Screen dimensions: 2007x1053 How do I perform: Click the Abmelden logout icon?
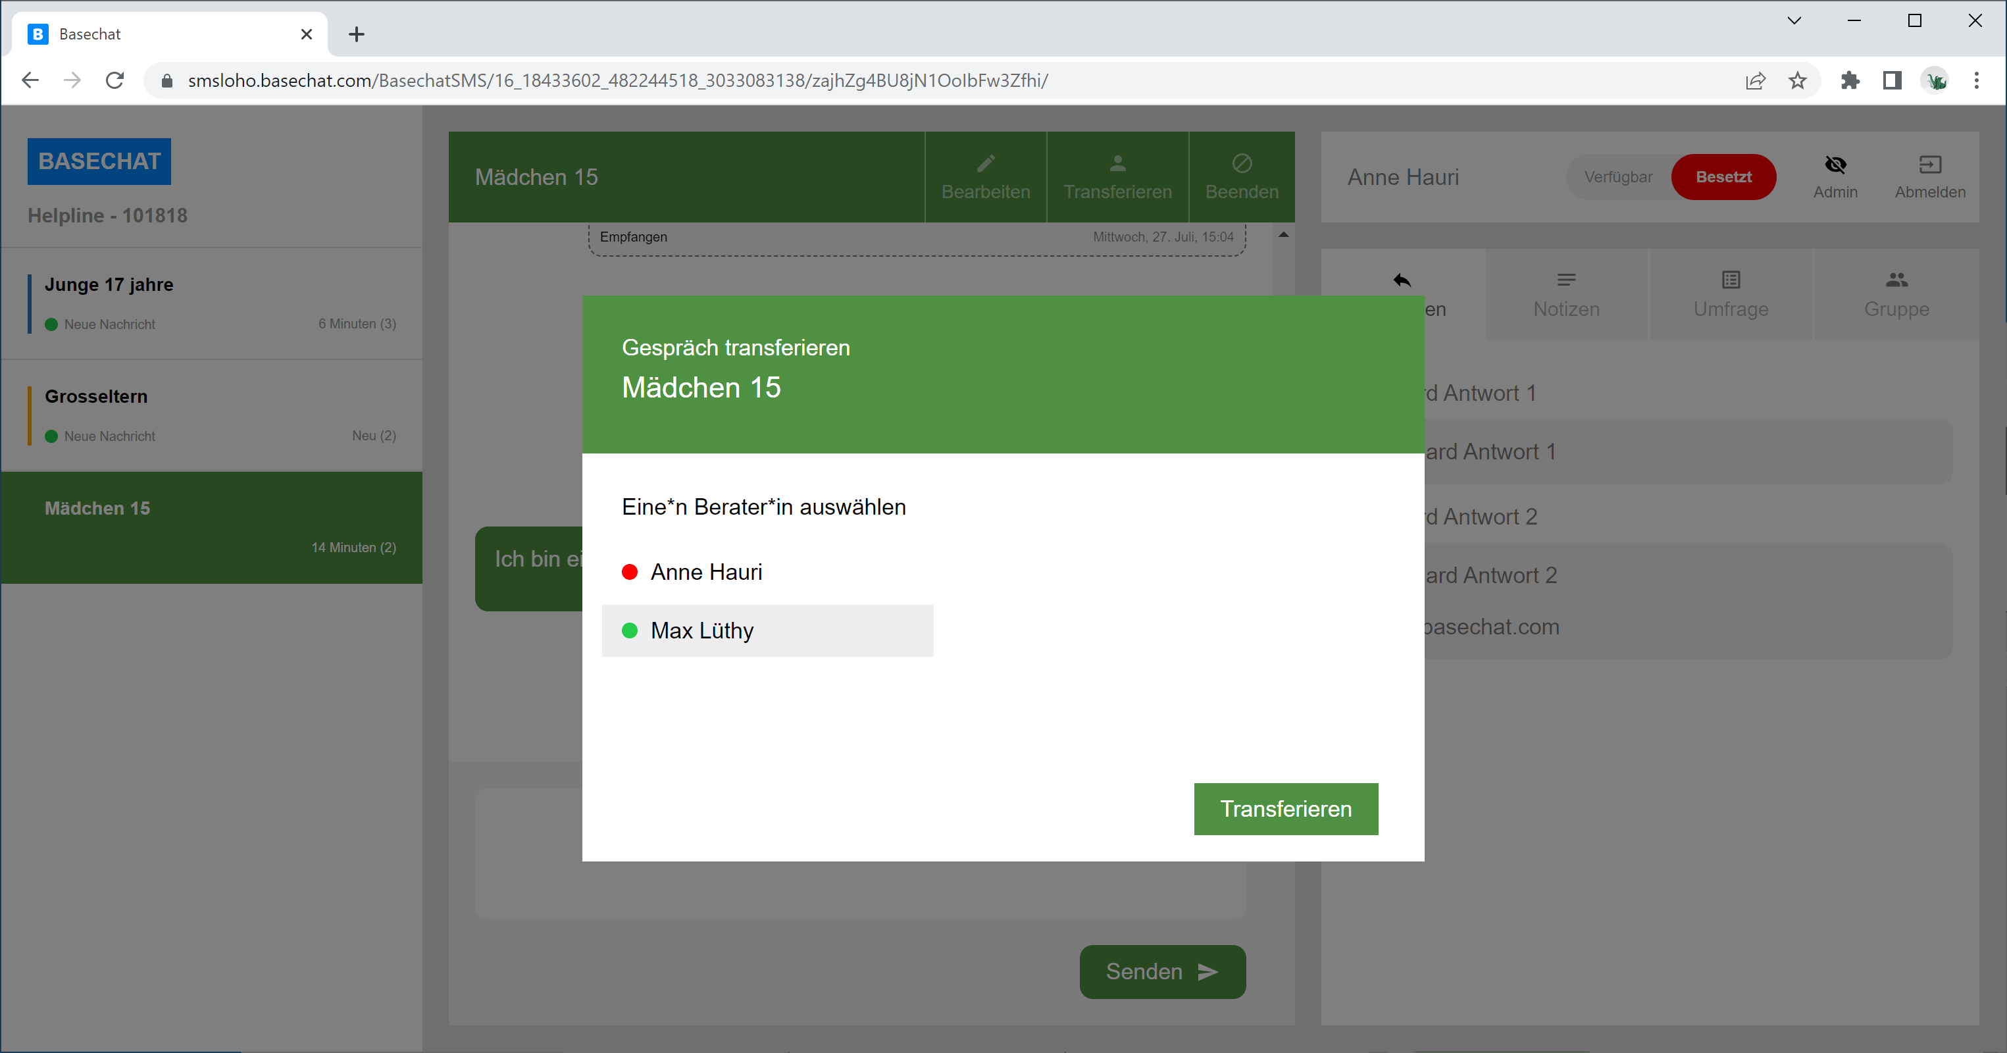click(x=1929, y=165)
